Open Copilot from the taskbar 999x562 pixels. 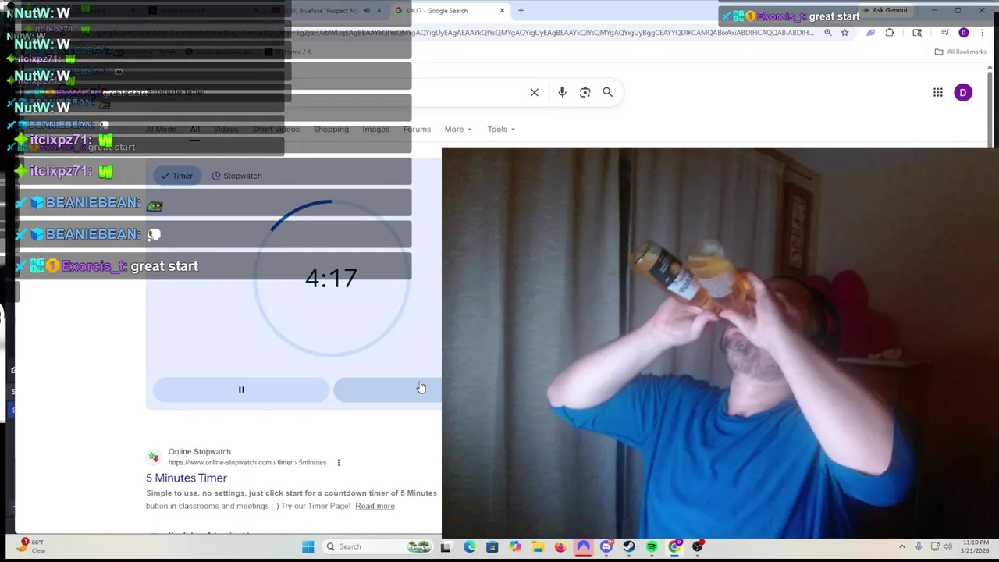(515, 546)
